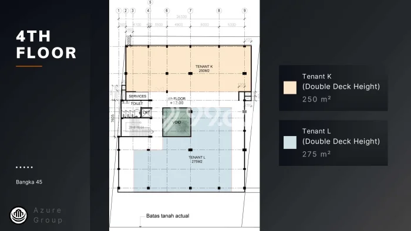Image resolution: width=411 pixels, height=231 pixels.
Task: Click the "Tenant L" legend title
Action: 316,131
